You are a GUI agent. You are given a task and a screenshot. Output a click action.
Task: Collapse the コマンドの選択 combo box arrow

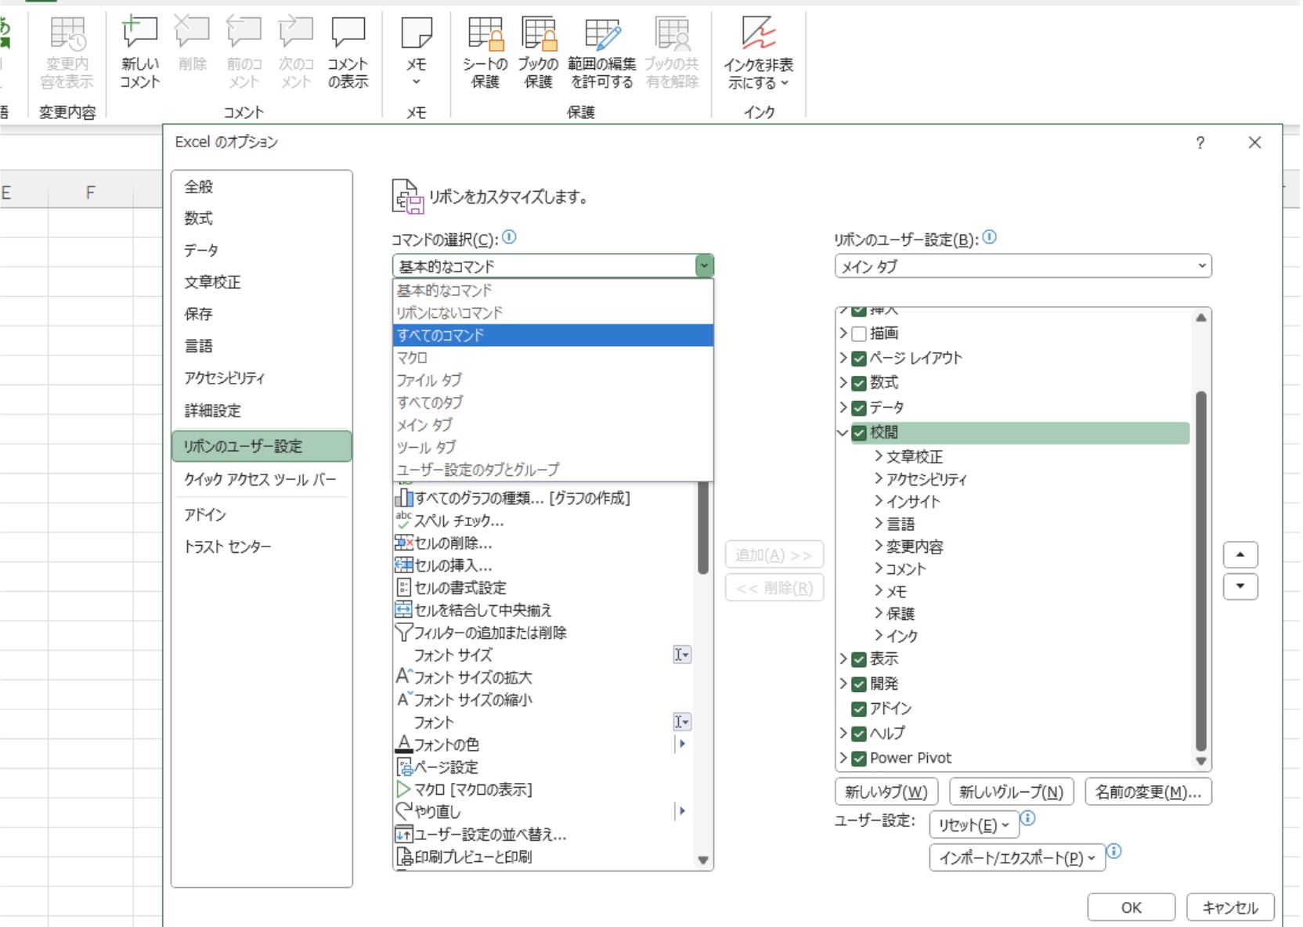pyautogui.click(x=704, y=266)
